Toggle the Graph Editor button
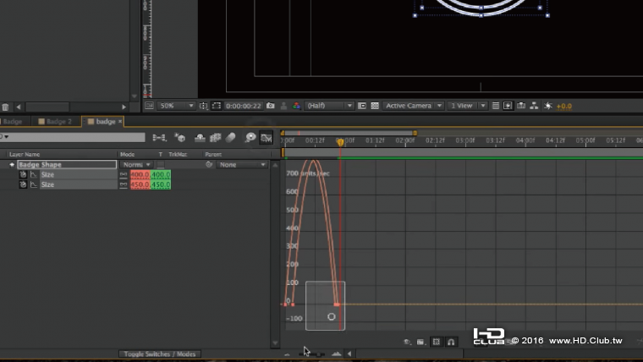The width and height of the screenshot is (643, 362). [x=267, y=138]
